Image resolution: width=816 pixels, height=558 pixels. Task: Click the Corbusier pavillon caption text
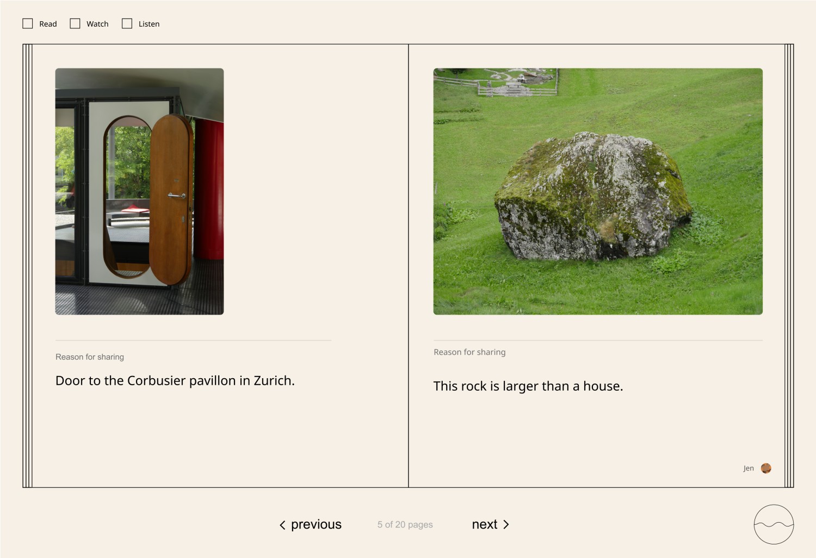coord(175,381)
